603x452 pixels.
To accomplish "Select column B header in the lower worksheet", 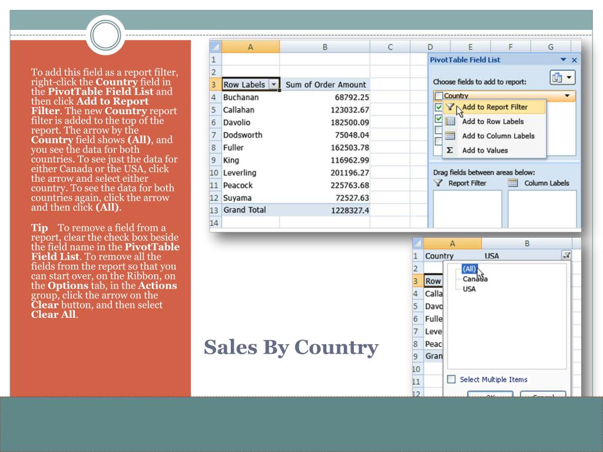I will pos(527,243).
